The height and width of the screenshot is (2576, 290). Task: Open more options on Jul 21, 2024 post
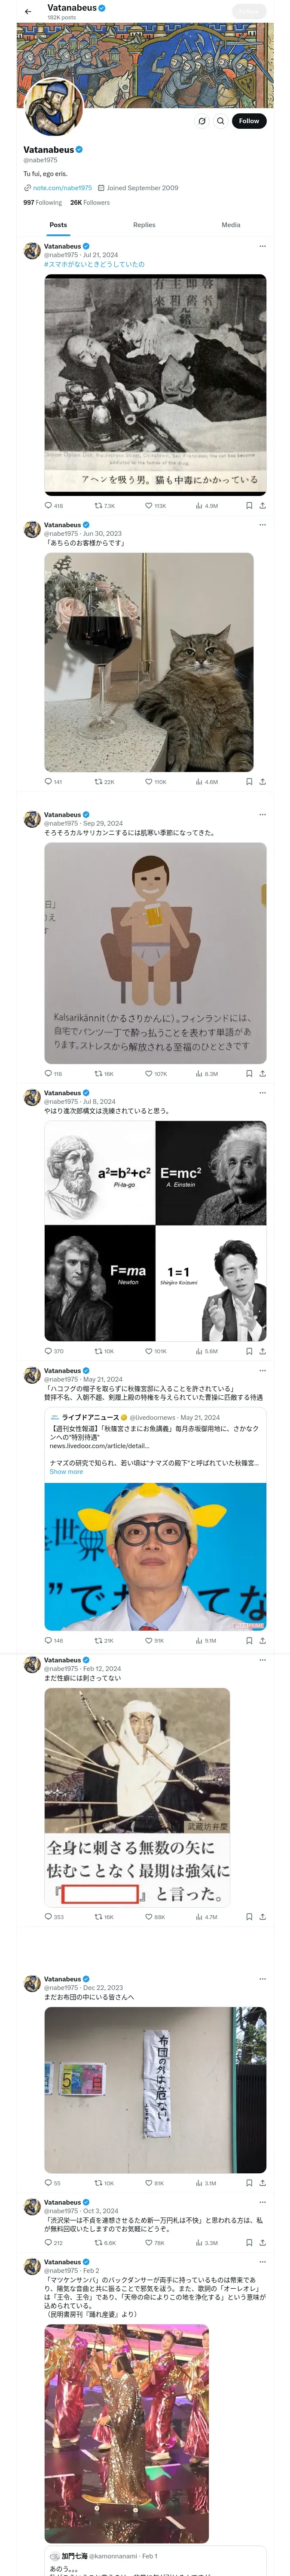pyautogui.click(x=262, y=246)
